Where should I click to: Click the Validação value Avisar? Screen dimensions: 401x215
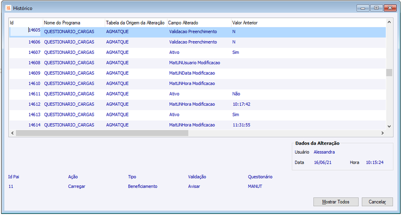[194, 186]
